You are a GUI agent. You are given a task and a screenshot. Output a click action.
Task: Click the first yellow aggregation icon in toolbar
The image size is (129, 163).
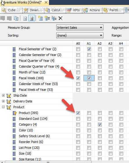click(x=40, y=18)
